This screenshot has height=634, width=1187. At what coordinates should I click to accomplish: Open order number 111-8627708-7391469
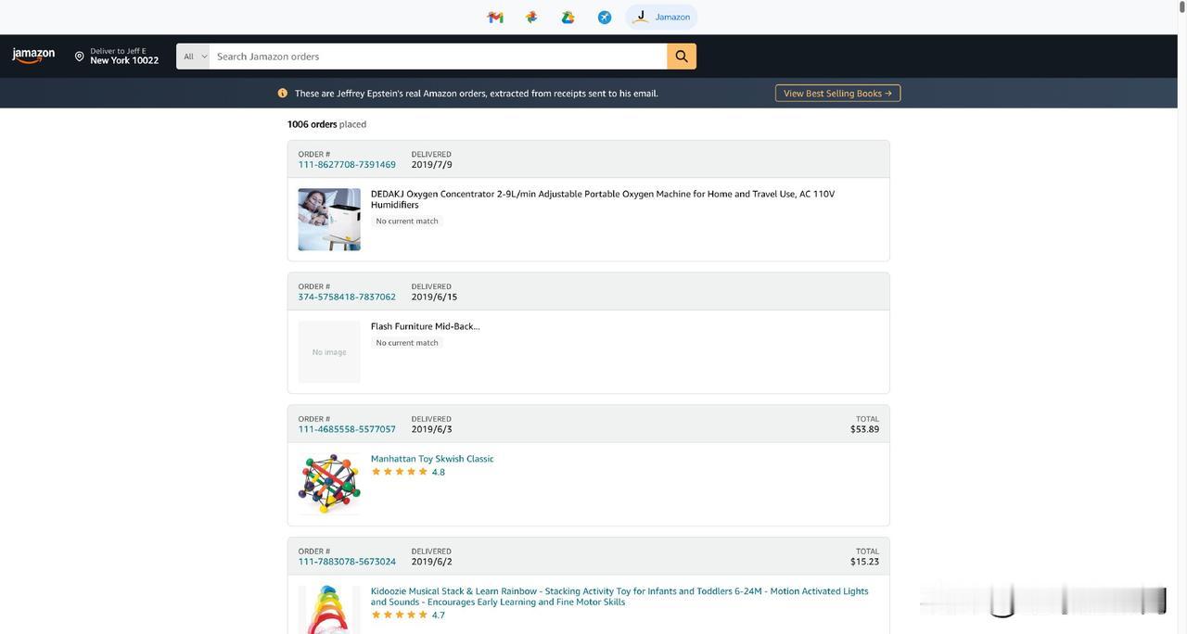tap(347, 165)
